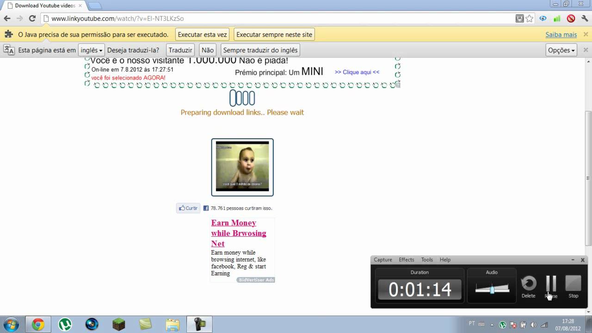Open the recorder Tools menu

427,260
